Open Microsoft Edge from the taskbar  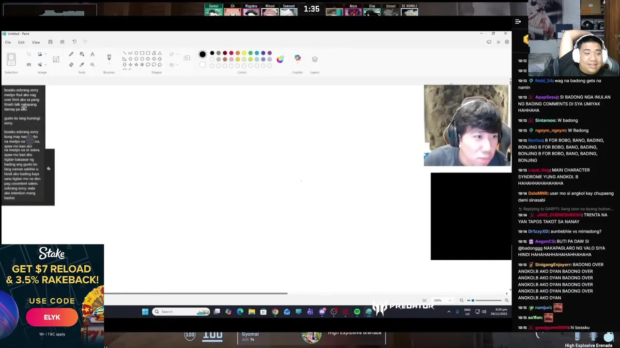coord(240,312)
